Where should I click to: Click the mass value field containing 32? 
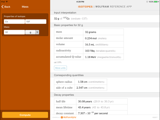[14, 32]
